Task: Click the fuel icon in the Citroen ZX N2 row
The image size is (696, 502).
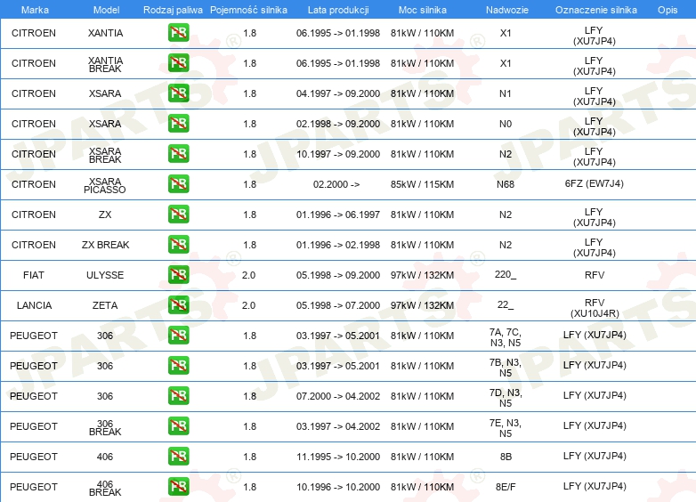Action: click(x=178, y=214)
